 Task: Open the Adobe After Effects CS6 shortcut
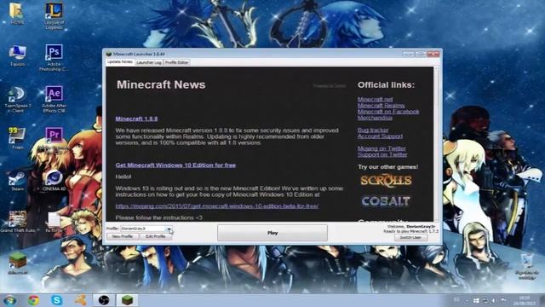54,99
